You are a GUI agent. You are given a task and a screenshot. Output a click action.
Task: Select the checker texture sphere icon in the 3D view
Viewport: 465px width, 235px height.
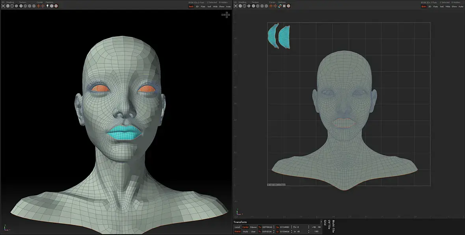tap(25, 6)
